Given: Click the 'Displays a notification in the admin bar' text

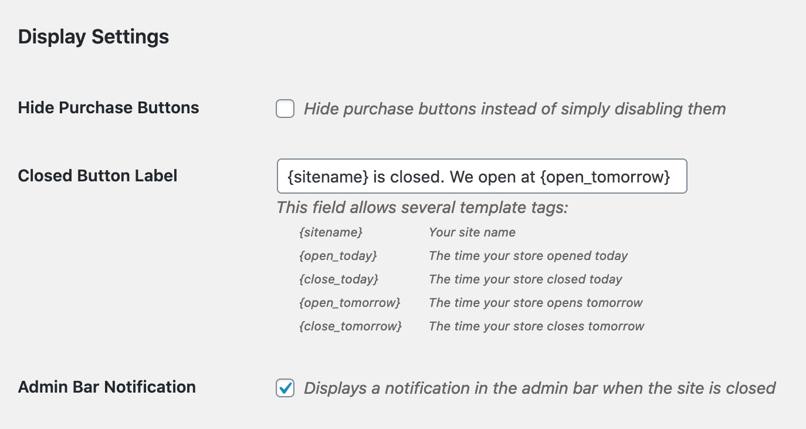Looking at the screenshot, I should (540, 388).
